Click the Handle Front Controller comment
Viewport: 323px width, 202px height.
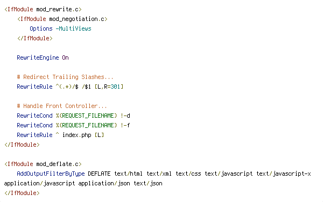click(x=62, y=106)
